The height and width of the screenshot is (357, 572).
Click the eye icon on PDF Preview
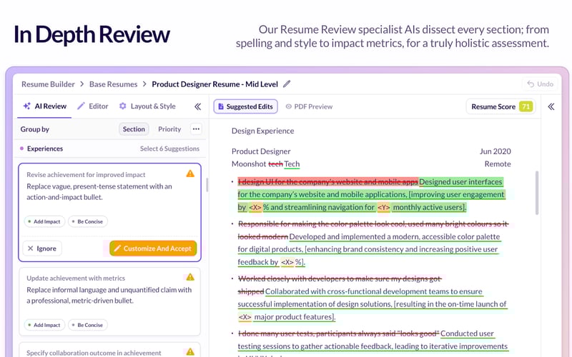click(x=289, y=106)
